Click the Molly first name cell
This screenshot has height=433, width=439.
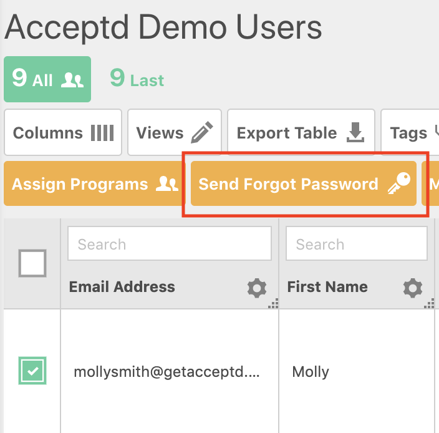coord(311,372)
